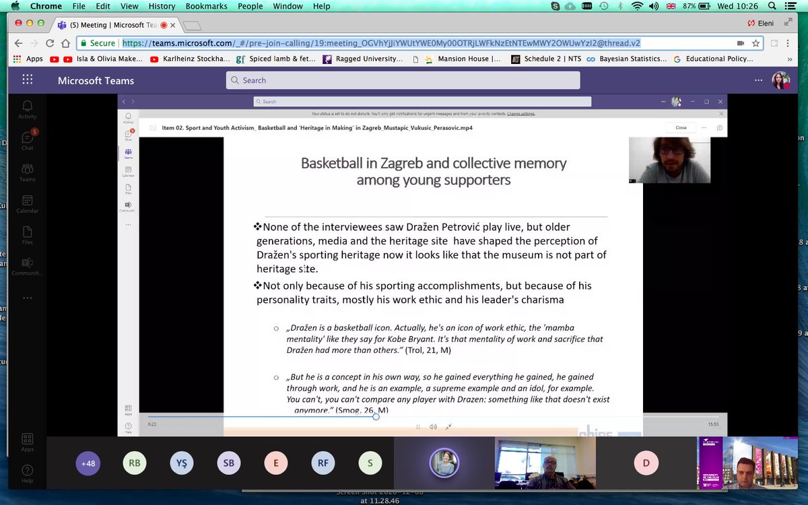Open Communities in the outer left sidebar

(27, 267)
